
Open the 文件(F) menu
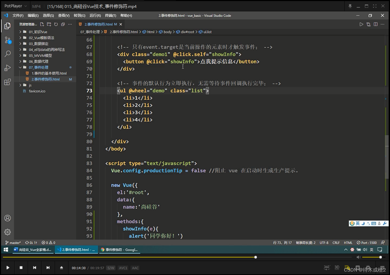[18, 16]
